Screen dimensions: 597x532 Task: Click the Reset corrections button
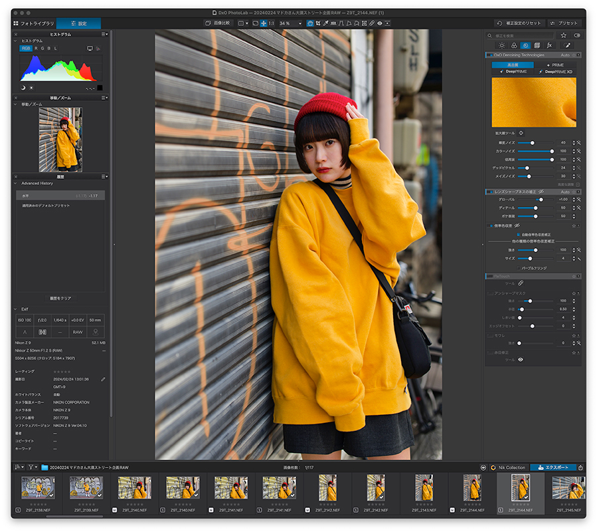(519, 23)
